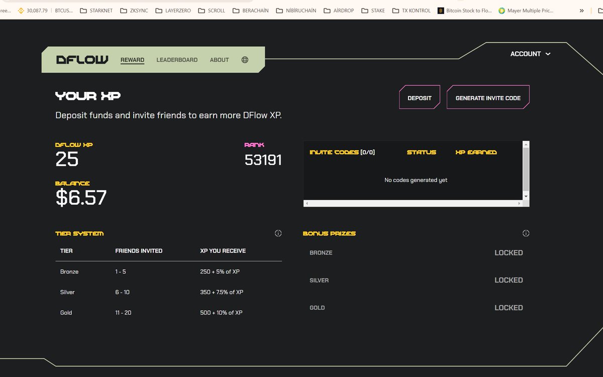Click the rank number 53191
This screenshot has width=603, height=377.
tap(263, 160)
